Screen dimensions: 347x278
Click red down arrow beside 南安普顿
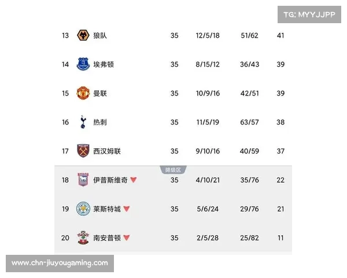coord(126,237)
